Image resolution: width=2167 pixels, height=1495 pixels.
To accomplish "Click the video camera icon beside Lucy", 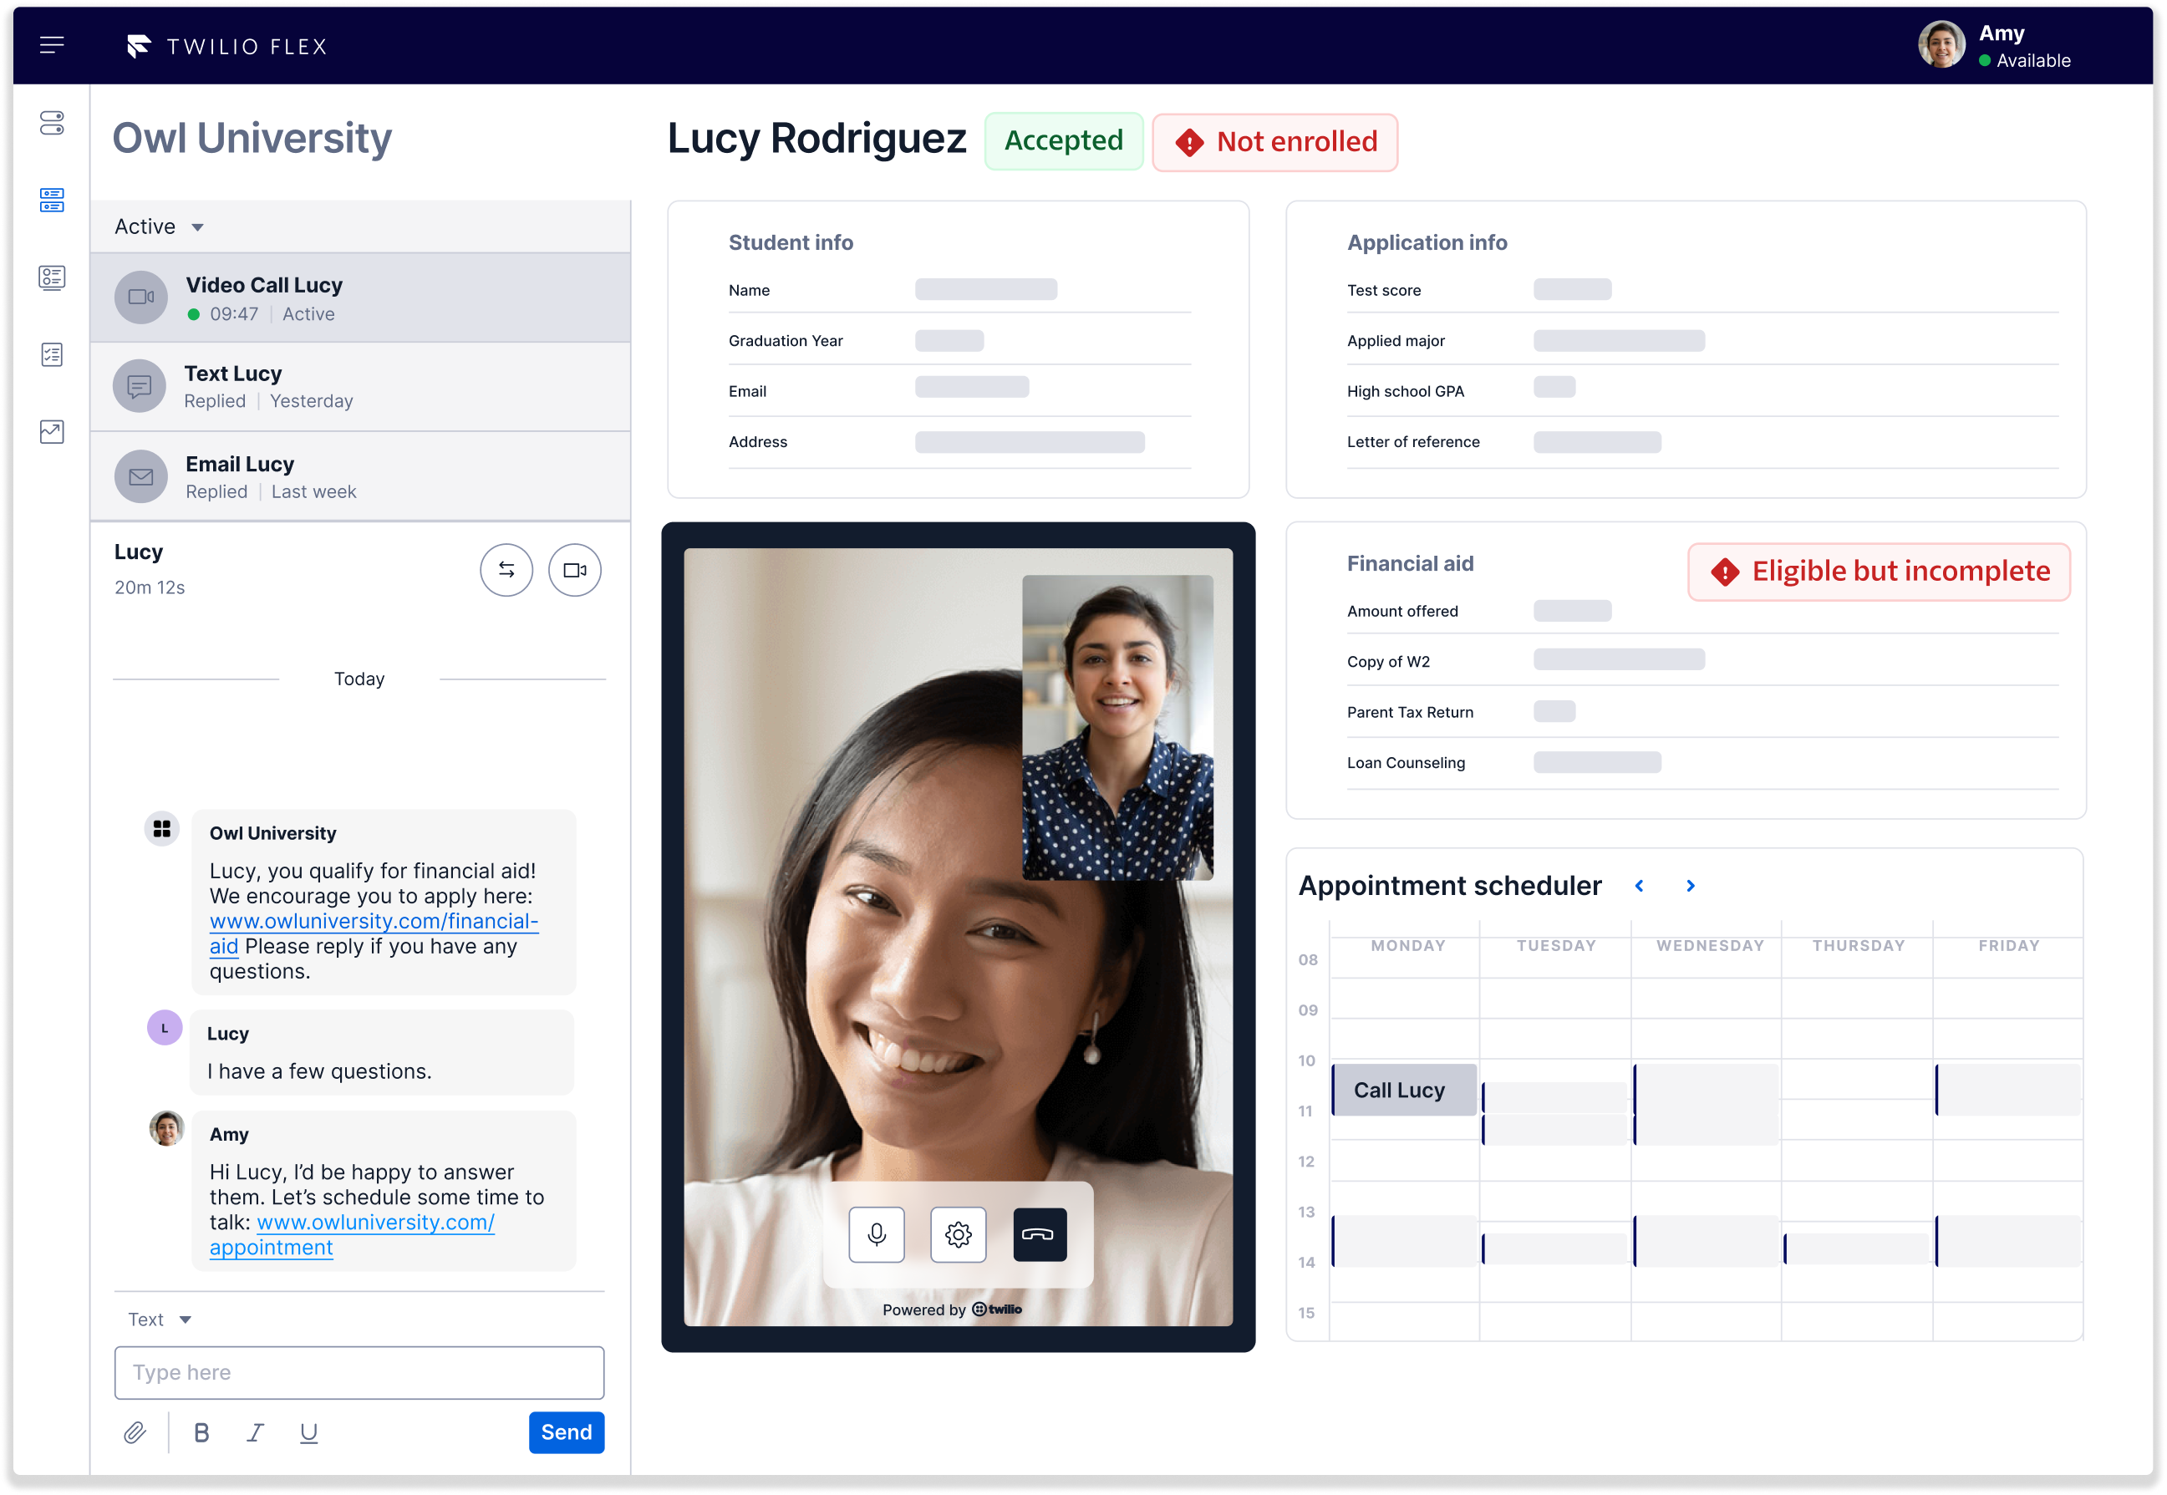I will pyautogui.click(x=575, y=570).
